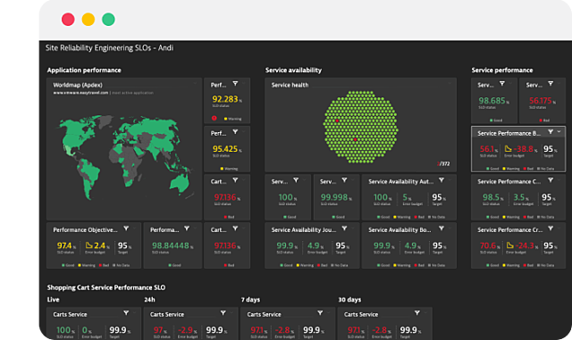Click filter icon on Service Availability Jou... tile
The image size is (572, 340).
tap(344, 228)
